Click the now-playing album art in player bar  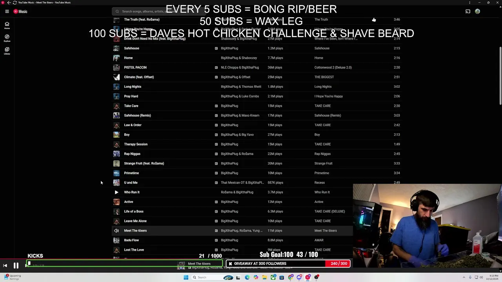(181, 266)
